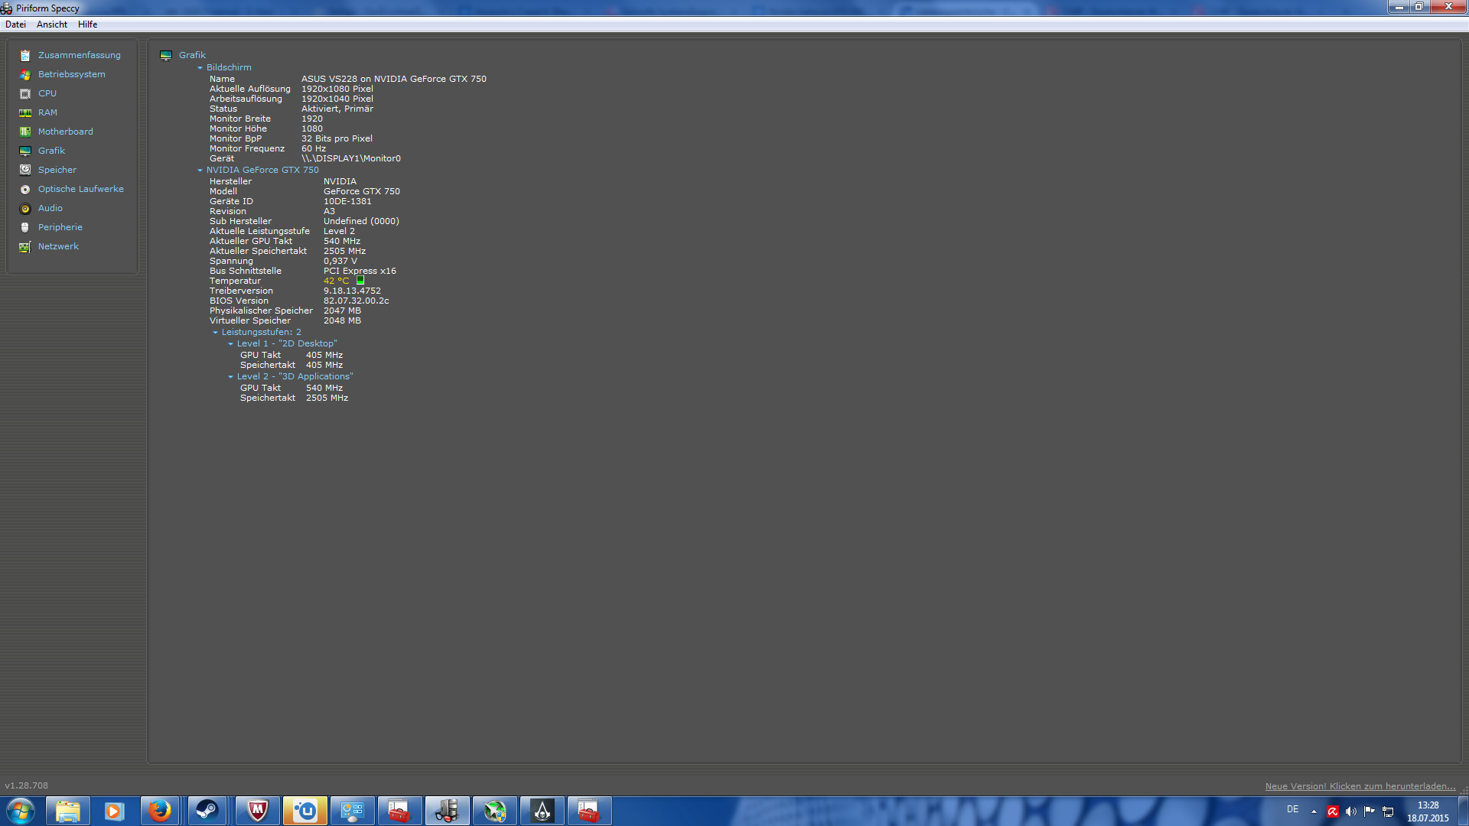Click the Motherboard icon in sidebar
The image size is (1469, 826).
click(25, 132)
